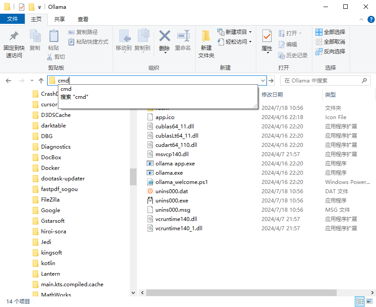Open the Docker folder in the tree

[x=50, y=168]
